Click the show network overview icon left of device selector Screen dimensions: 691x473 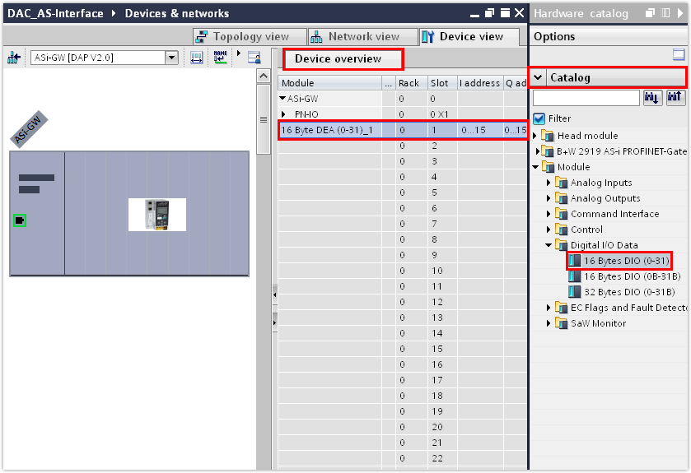coord(14,58)
